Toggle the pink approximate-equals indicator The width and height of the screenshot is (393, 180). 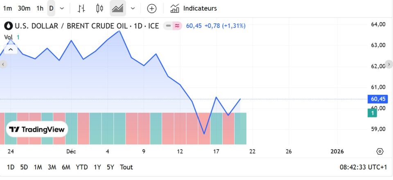(x=177, y=26)
